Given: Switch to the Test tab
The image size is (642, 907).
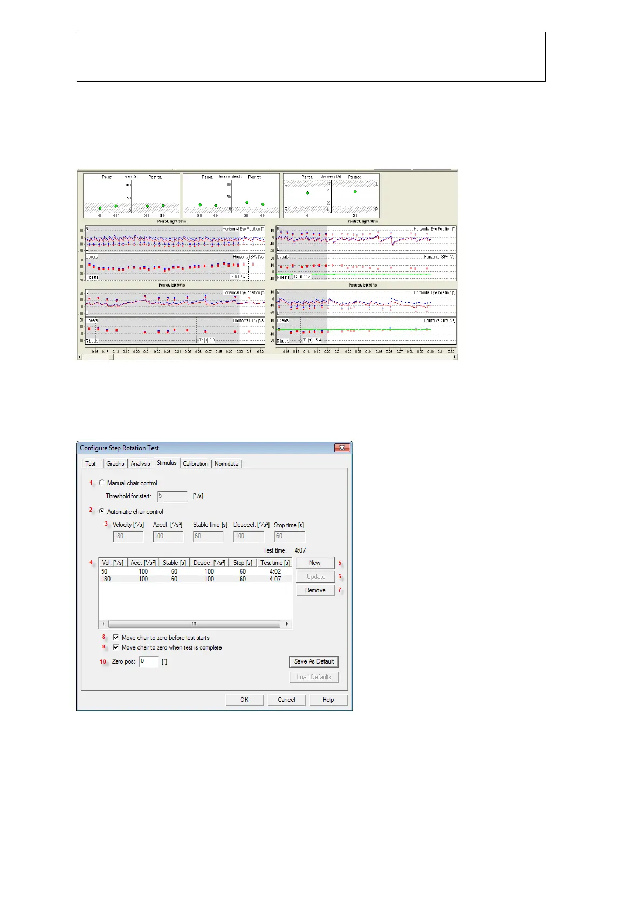Looking at the screenshot, I should [91, 464].
